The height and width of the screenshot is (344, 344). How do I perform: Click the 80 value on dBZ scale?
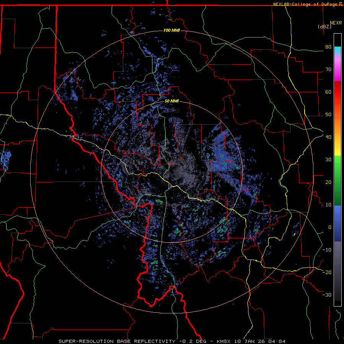pos(328,47)
